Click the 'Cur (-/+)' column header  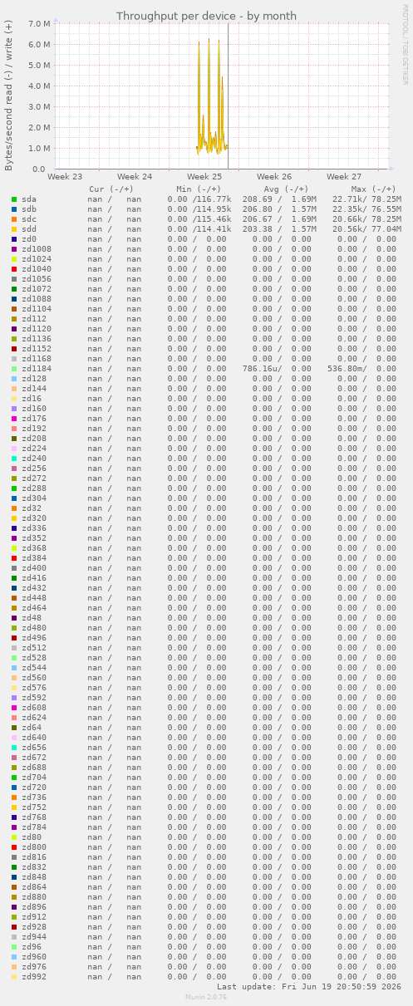point(111,189)
